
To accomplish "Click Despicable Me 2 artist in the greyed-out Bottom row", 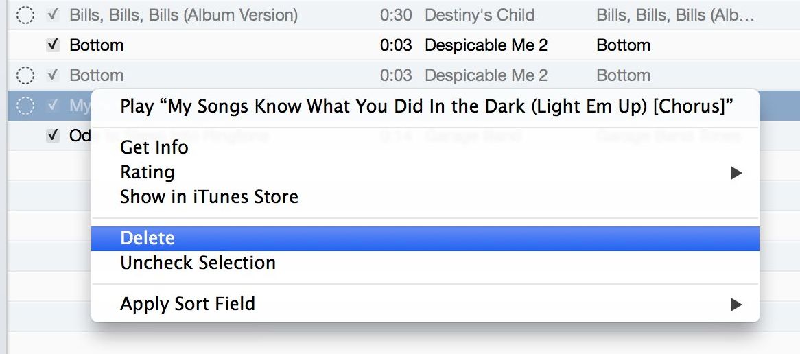I will click(486, 75).
